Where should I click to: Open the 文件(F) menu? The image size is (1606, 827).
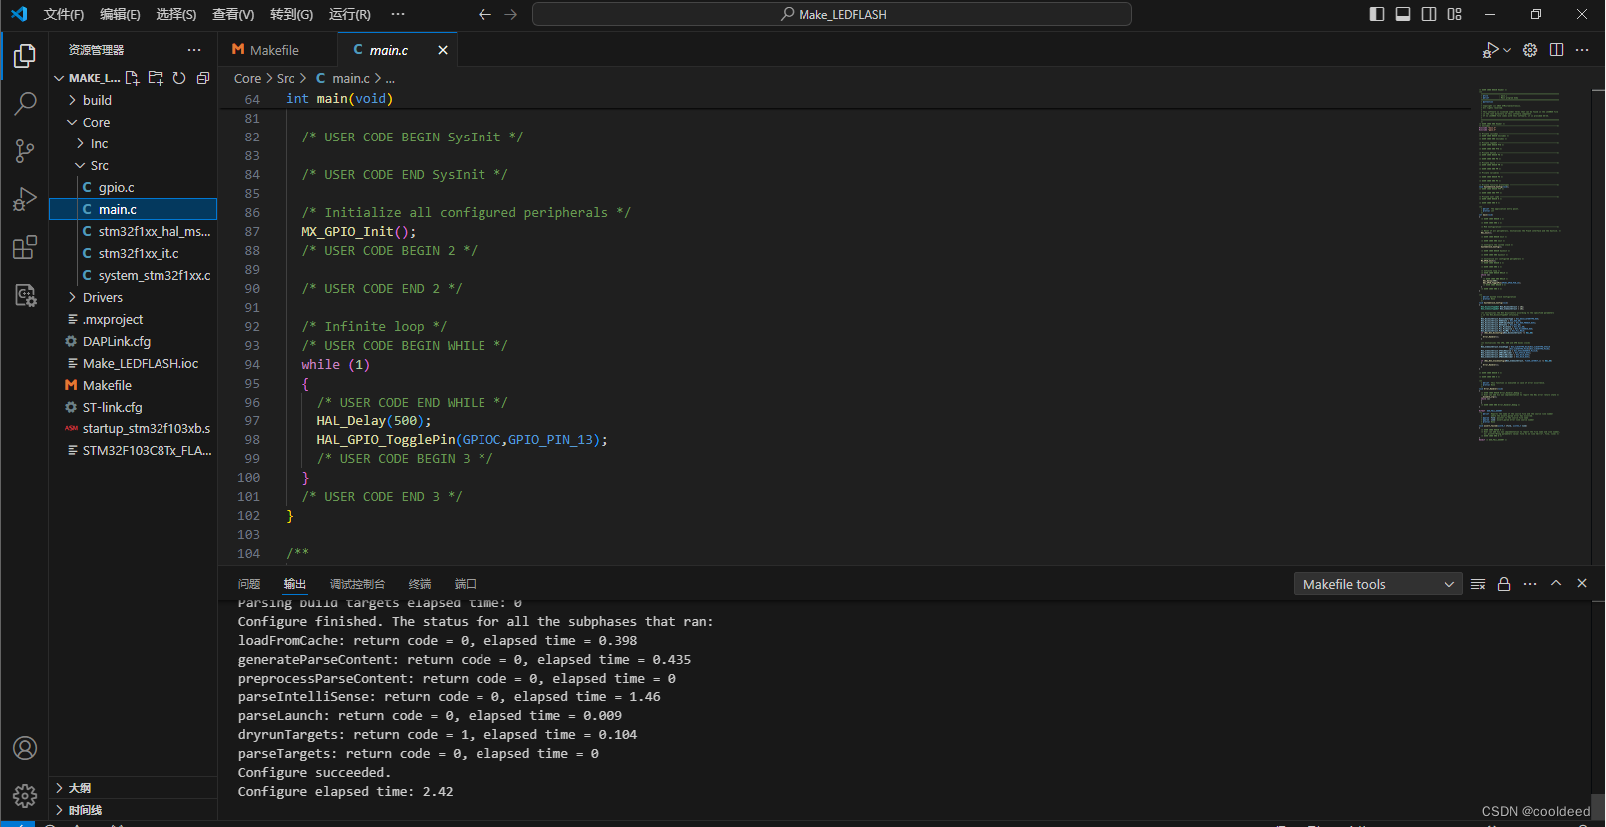(x=64, y=14)
